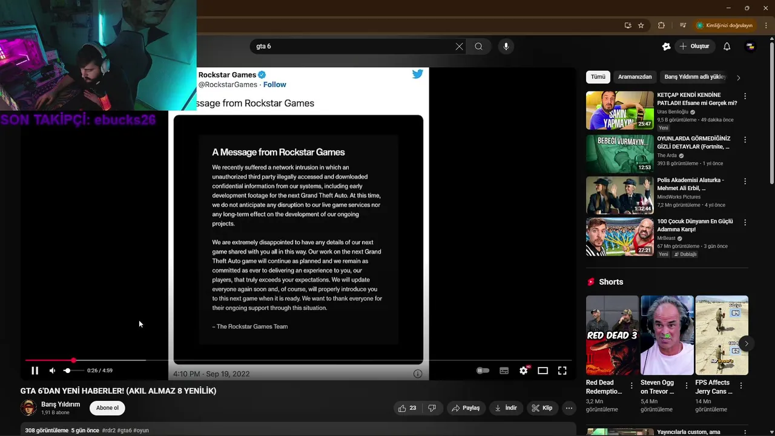The height and width of the screenshot is (436, 775).
Task: Clear the search box with the X
Action: pyautogui.click(x=459, y=46)
